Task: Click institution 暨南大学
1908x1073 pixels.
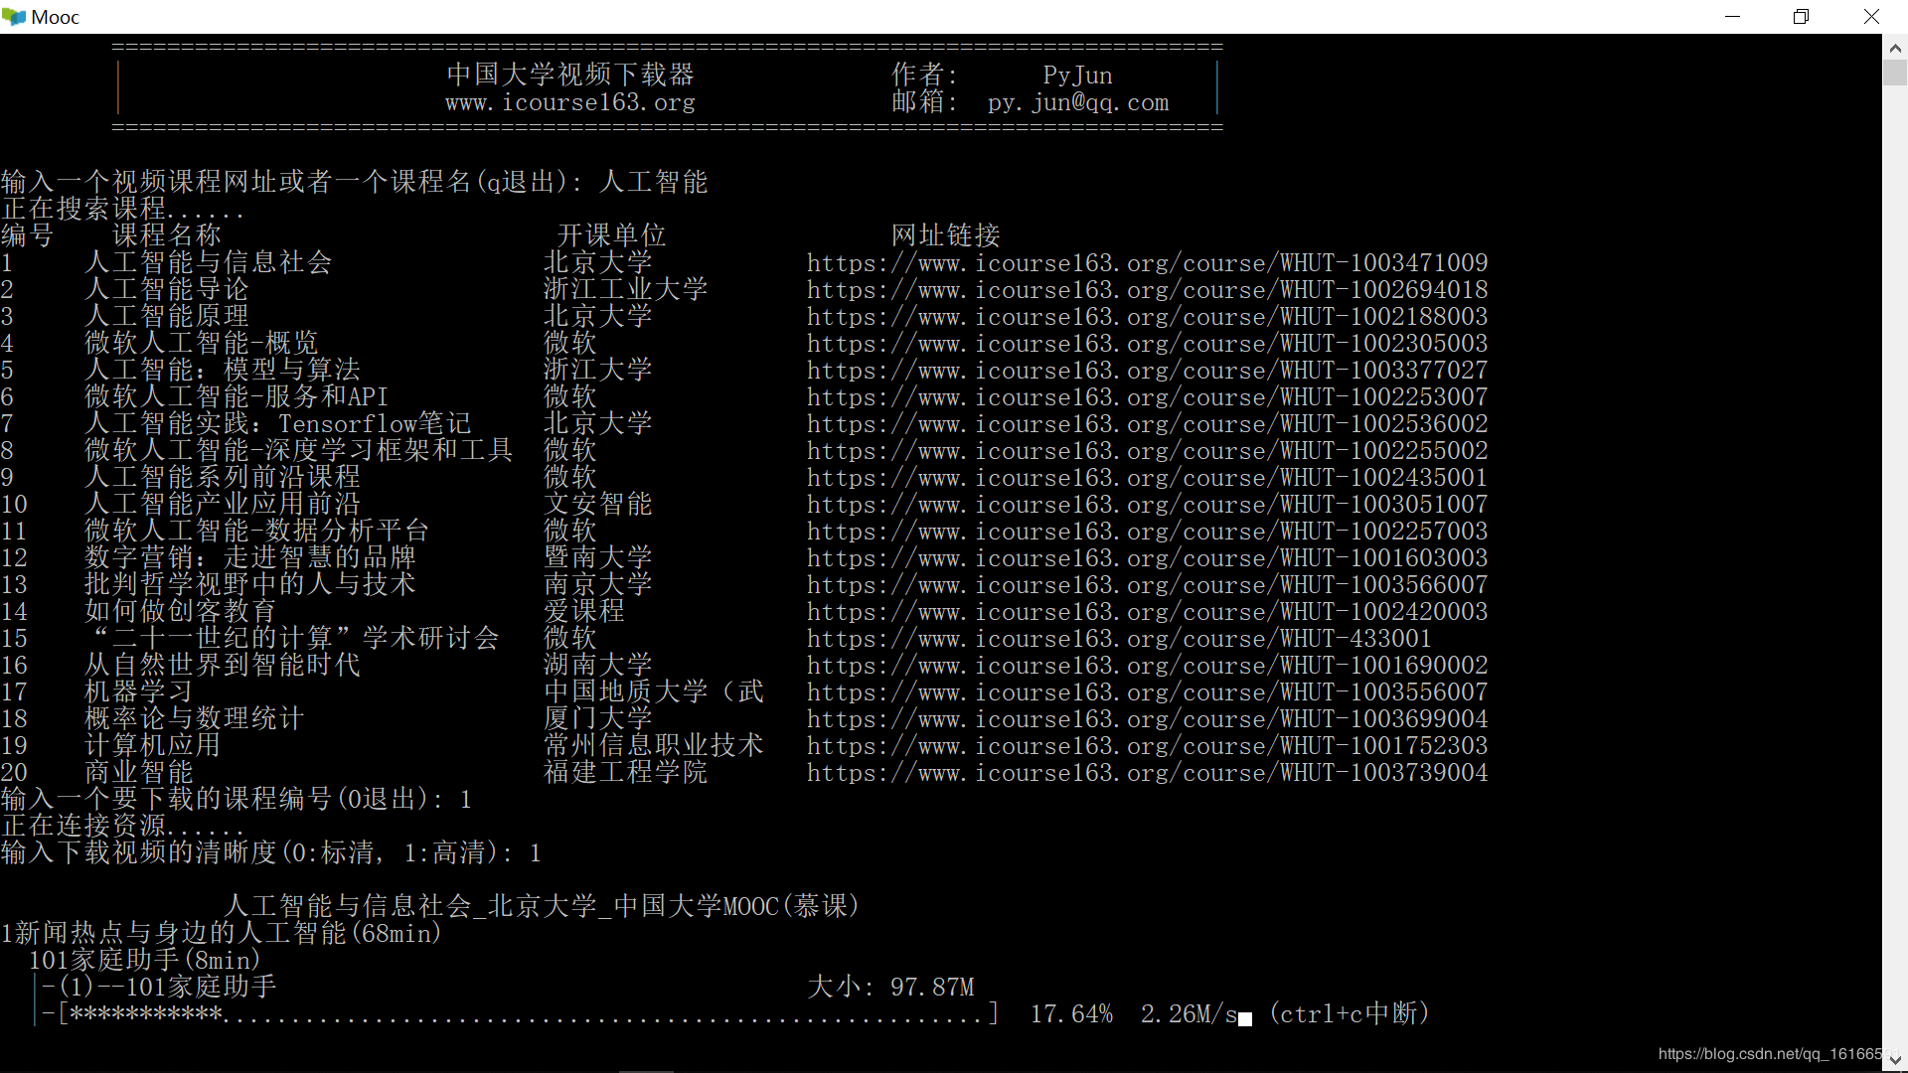Action: pos(598,557)
